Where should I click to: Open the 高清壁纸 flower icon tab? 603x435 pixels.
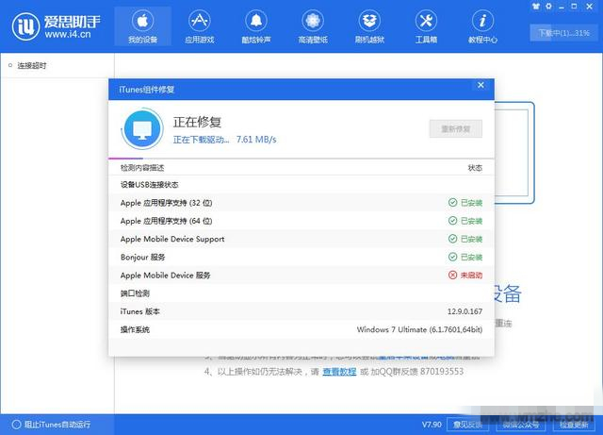click(x=313, y=26)
